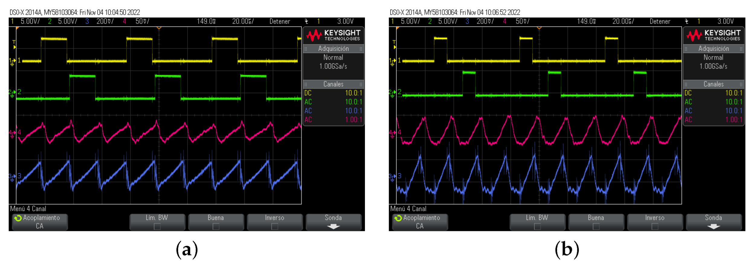Open the Canales panel header in panel (a)

(333, 84)
